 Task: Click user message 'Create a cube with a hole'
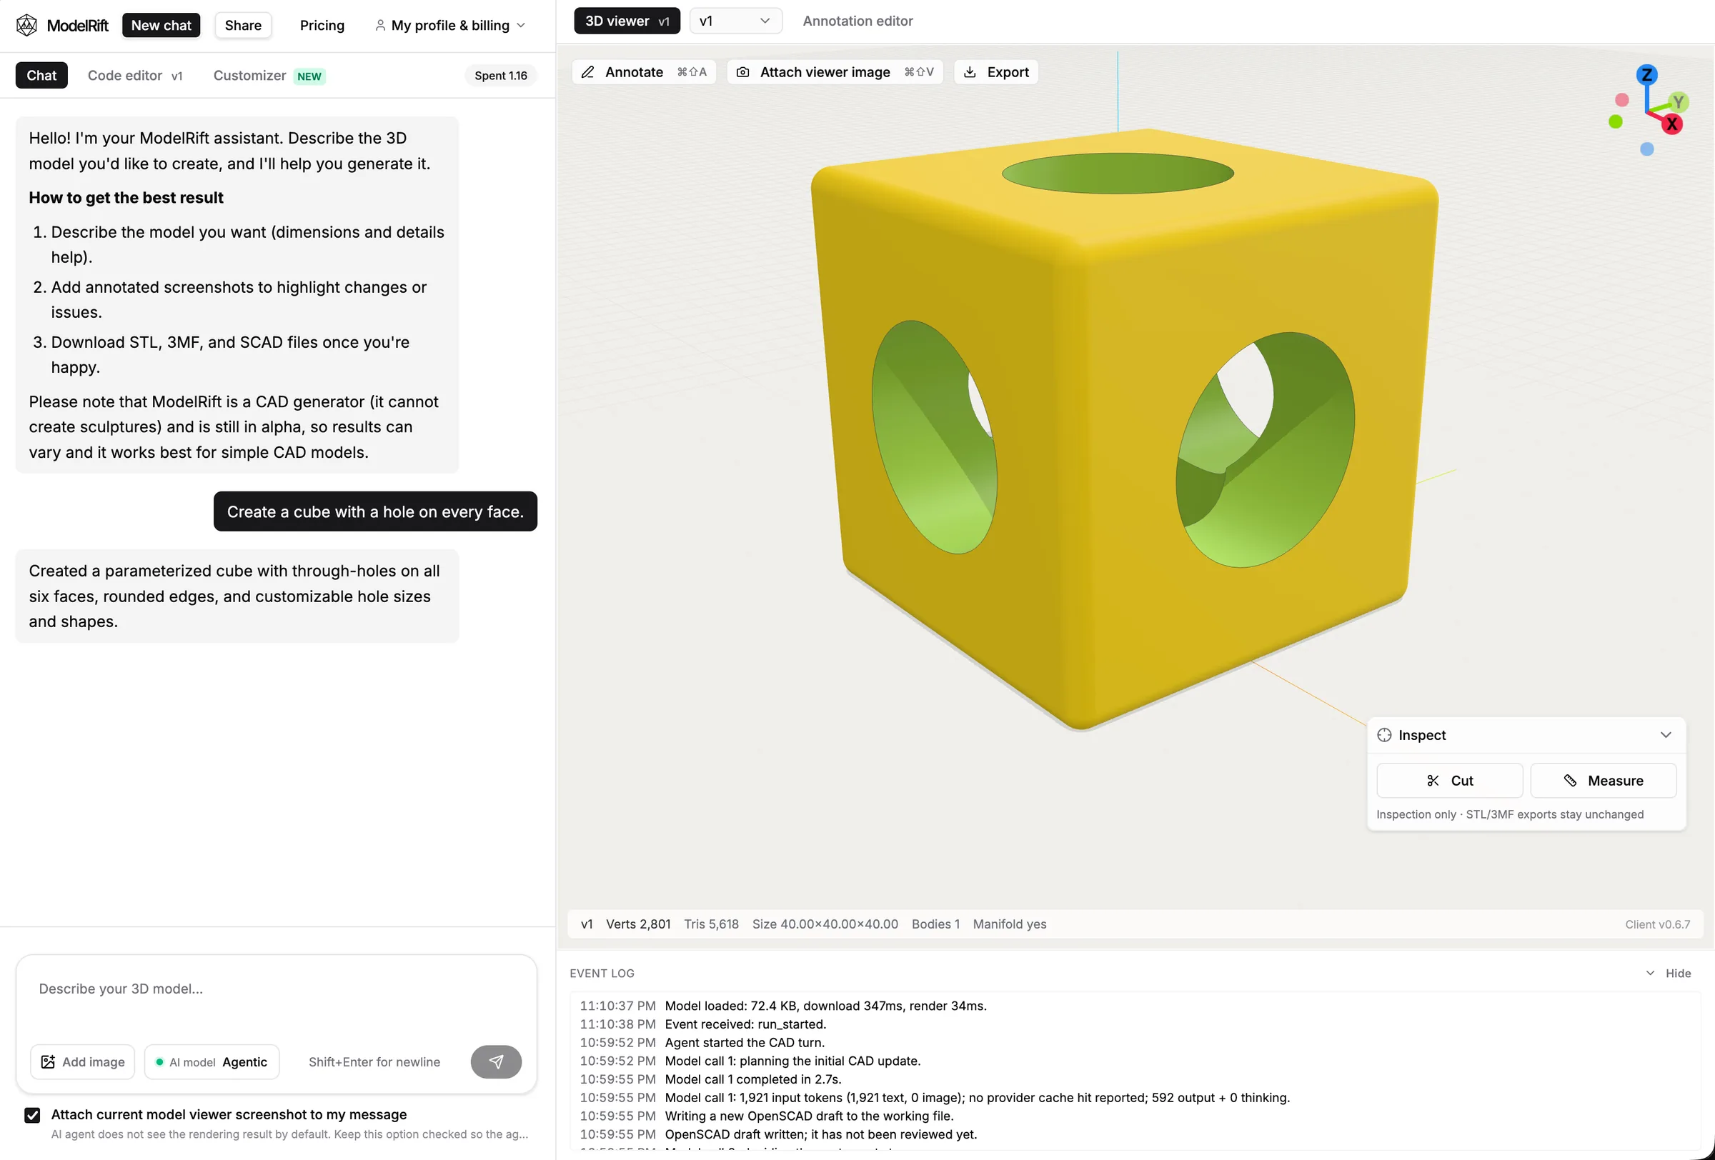pos(375,512)
